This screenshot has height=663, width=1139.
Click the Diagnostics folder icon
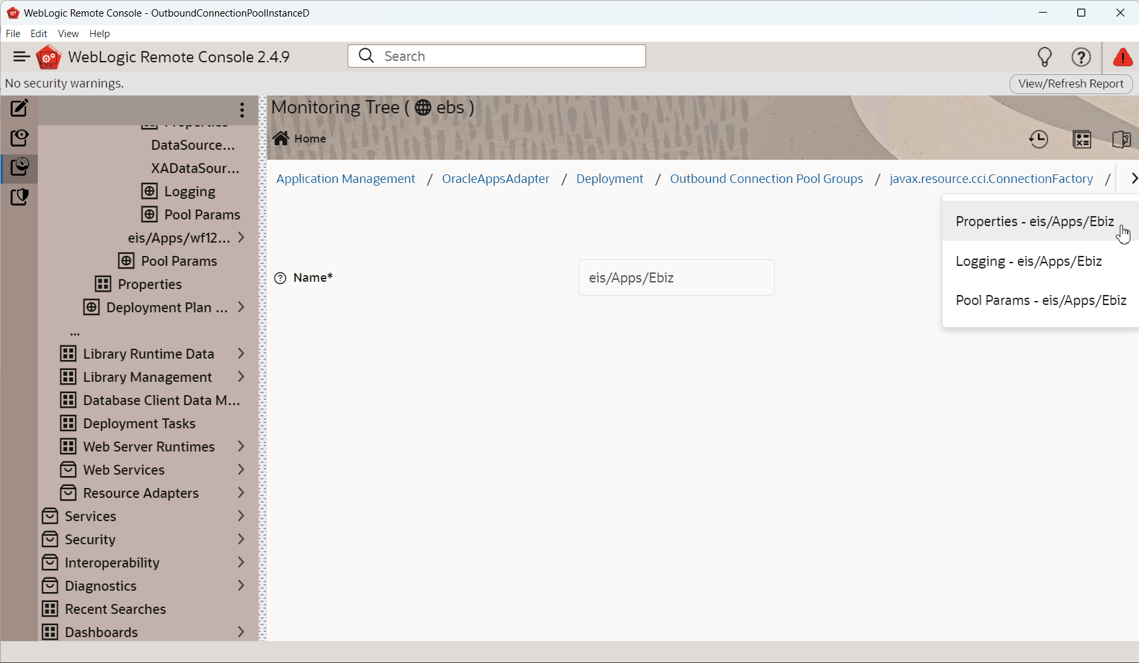50,586
